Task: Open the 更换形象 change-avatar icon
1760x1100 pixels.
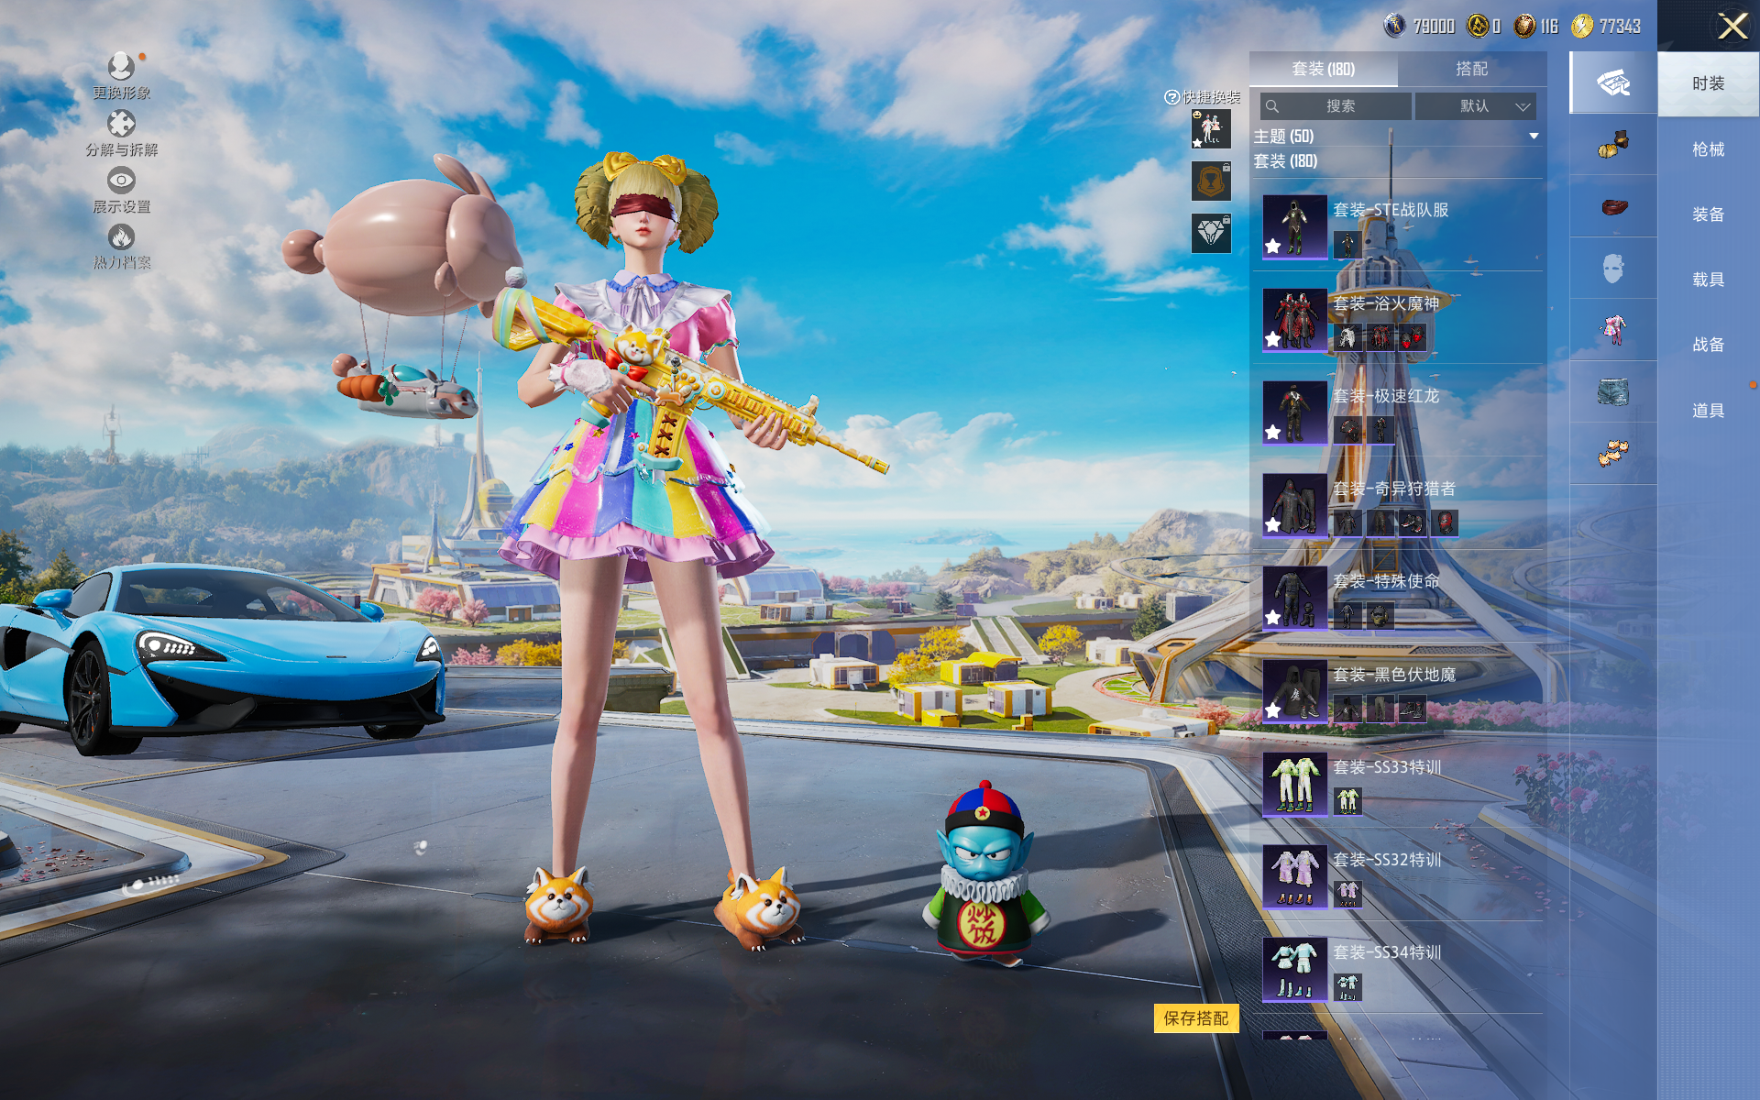Action: click(x=121, y=67)
